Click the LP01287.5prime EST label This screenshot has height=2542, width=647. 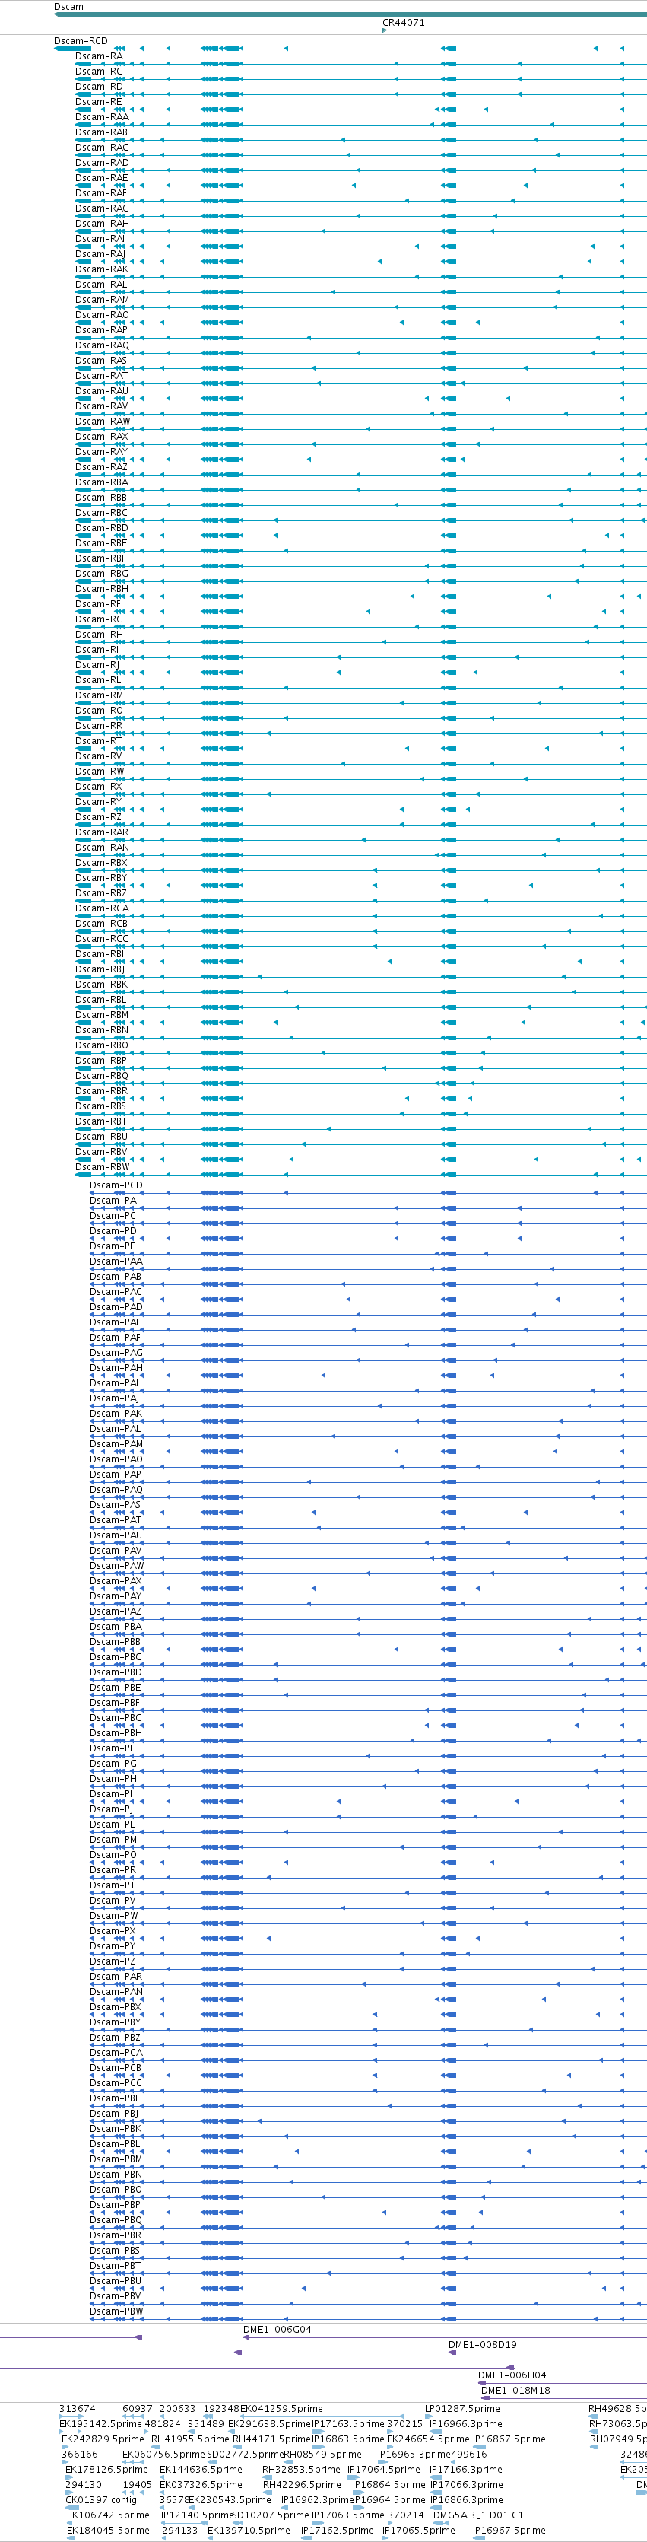[462, 2409]
